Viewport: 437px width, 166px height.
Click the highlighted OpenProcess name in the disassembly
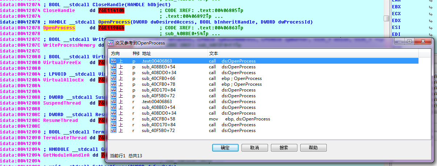(59, 28)
